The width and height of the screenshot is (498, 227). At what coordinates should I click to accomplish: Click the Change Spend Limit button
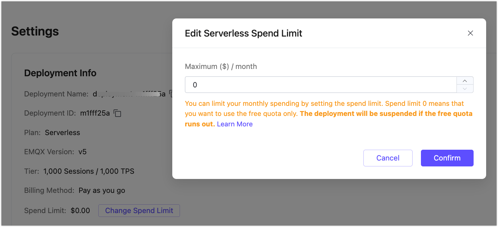139,211
